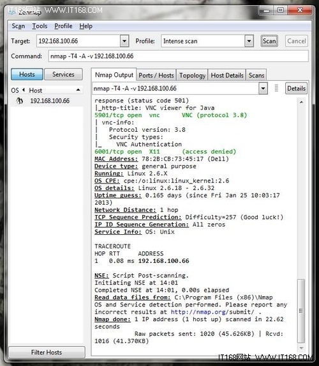Click the Linux penguin OS icon
Screen dimensions: 319x366
coord(20,101)
